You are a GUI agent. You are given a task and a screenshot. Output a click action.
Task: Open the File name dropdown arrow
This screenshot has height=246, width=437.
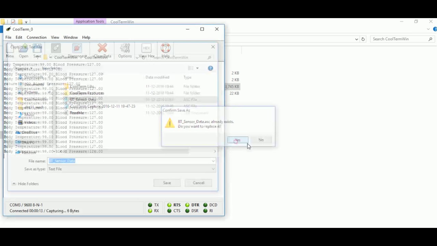[213, 161]
